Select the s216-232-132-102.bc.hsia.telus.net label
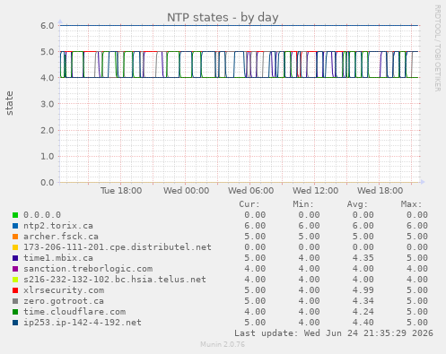 [115, 280]
